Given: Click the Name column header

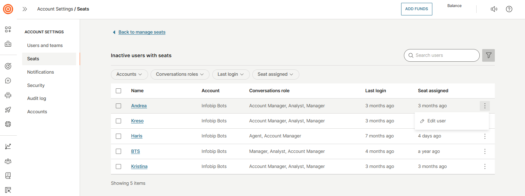Looking at the screenshot, I should coord(137,91).
